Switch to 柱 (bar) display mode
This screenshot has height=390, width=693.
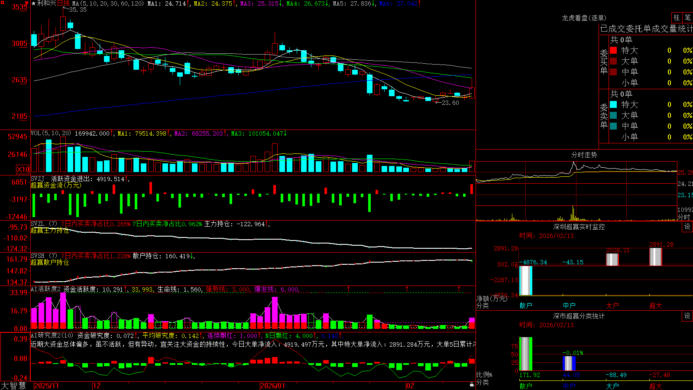pyautogui.click(x=677, y=17)
